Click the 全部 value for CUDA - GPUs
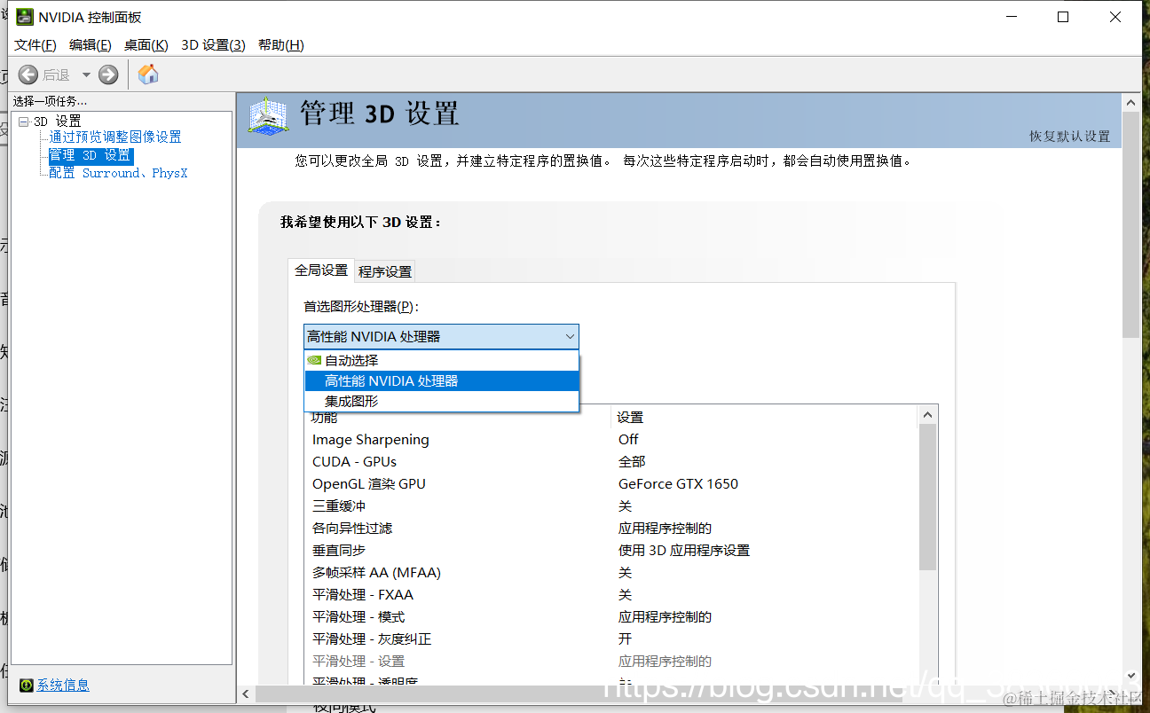This screenshot has height=713, width=1150. [x=632, y=462]
